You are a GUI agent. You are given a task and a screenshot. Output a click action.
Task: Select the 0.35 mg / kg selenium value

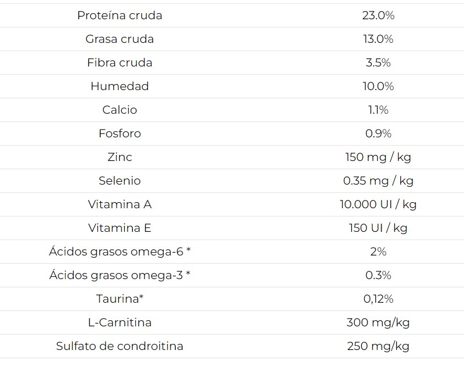378,181
